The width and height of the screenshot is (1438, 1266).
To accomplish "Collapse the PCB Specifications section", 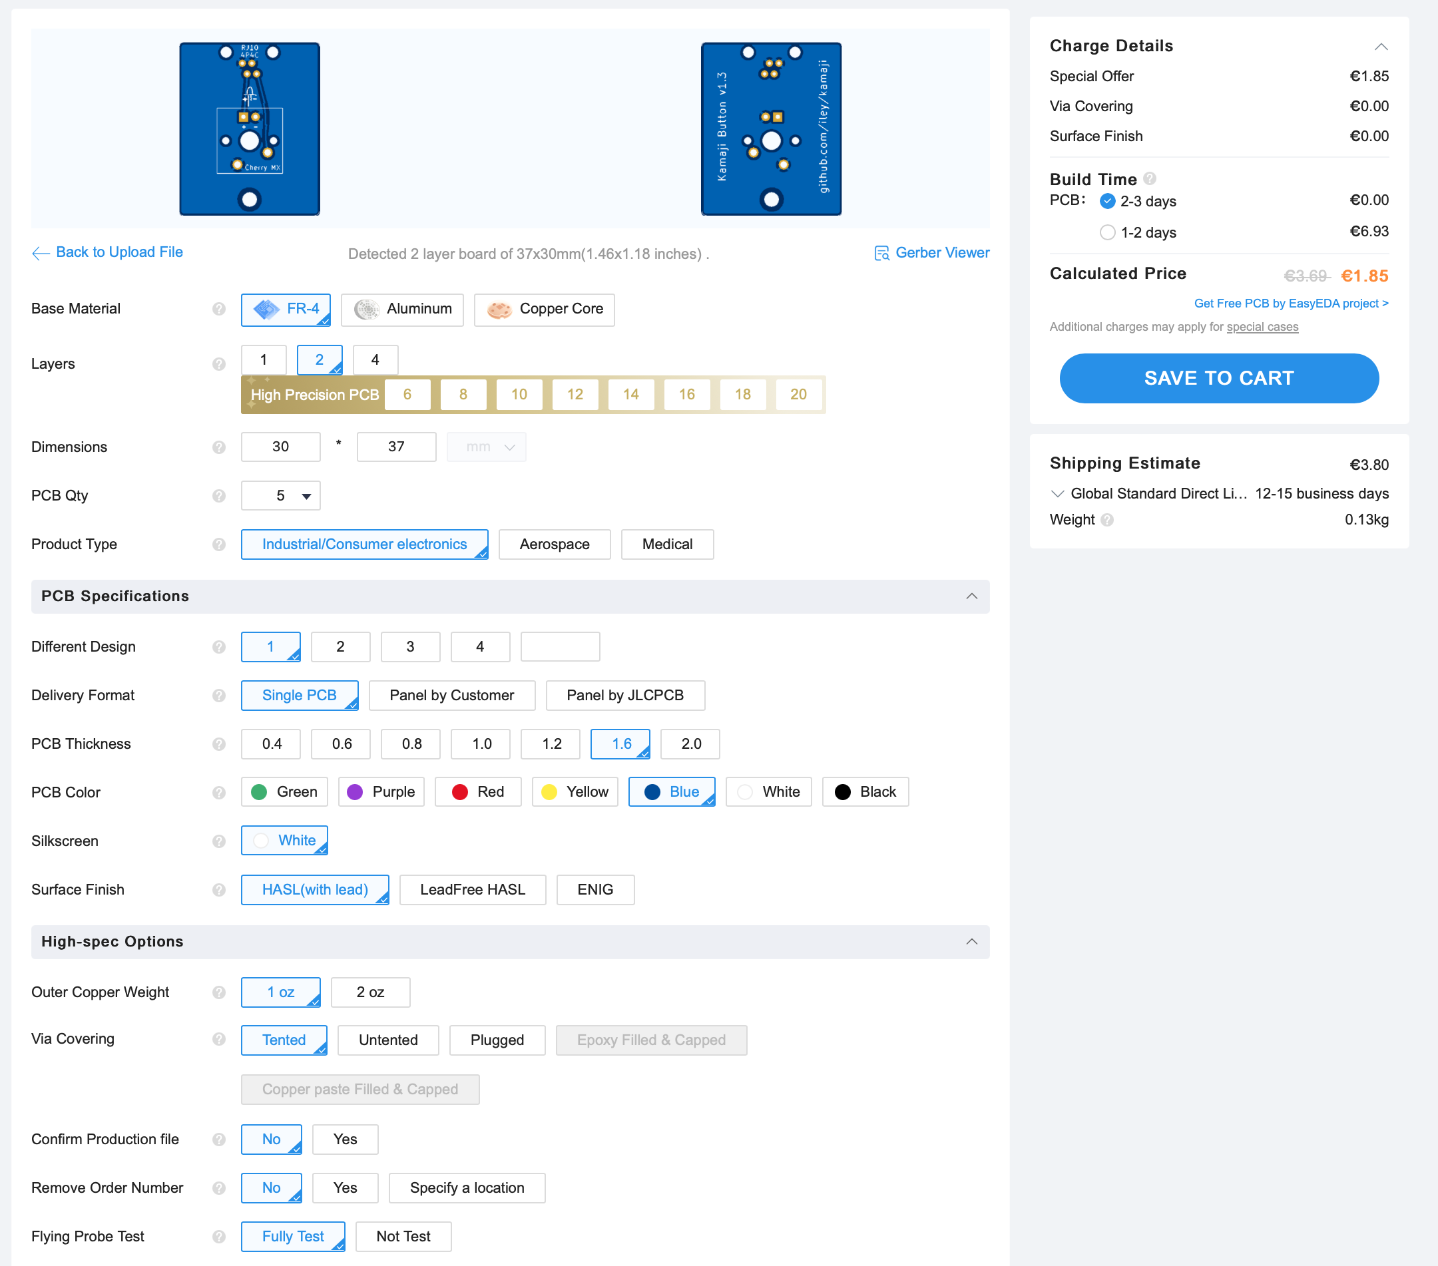I will click(971, 596).
